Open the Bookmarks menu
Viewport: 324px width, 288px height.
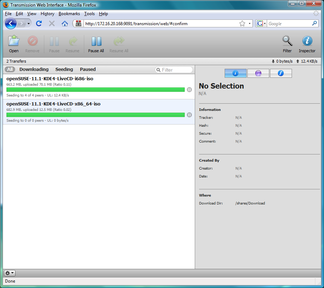tap(69, 14)
